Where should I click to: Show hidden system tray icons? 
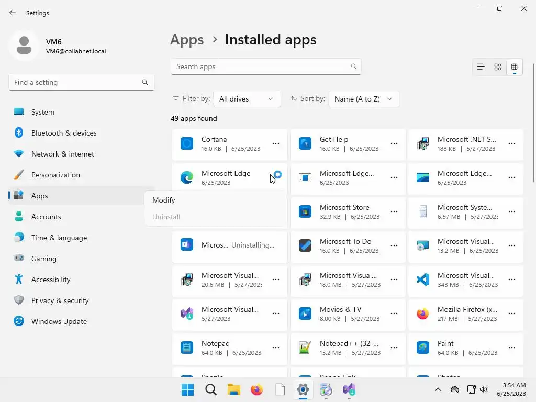pyautogui.click(x=438, y=389)
